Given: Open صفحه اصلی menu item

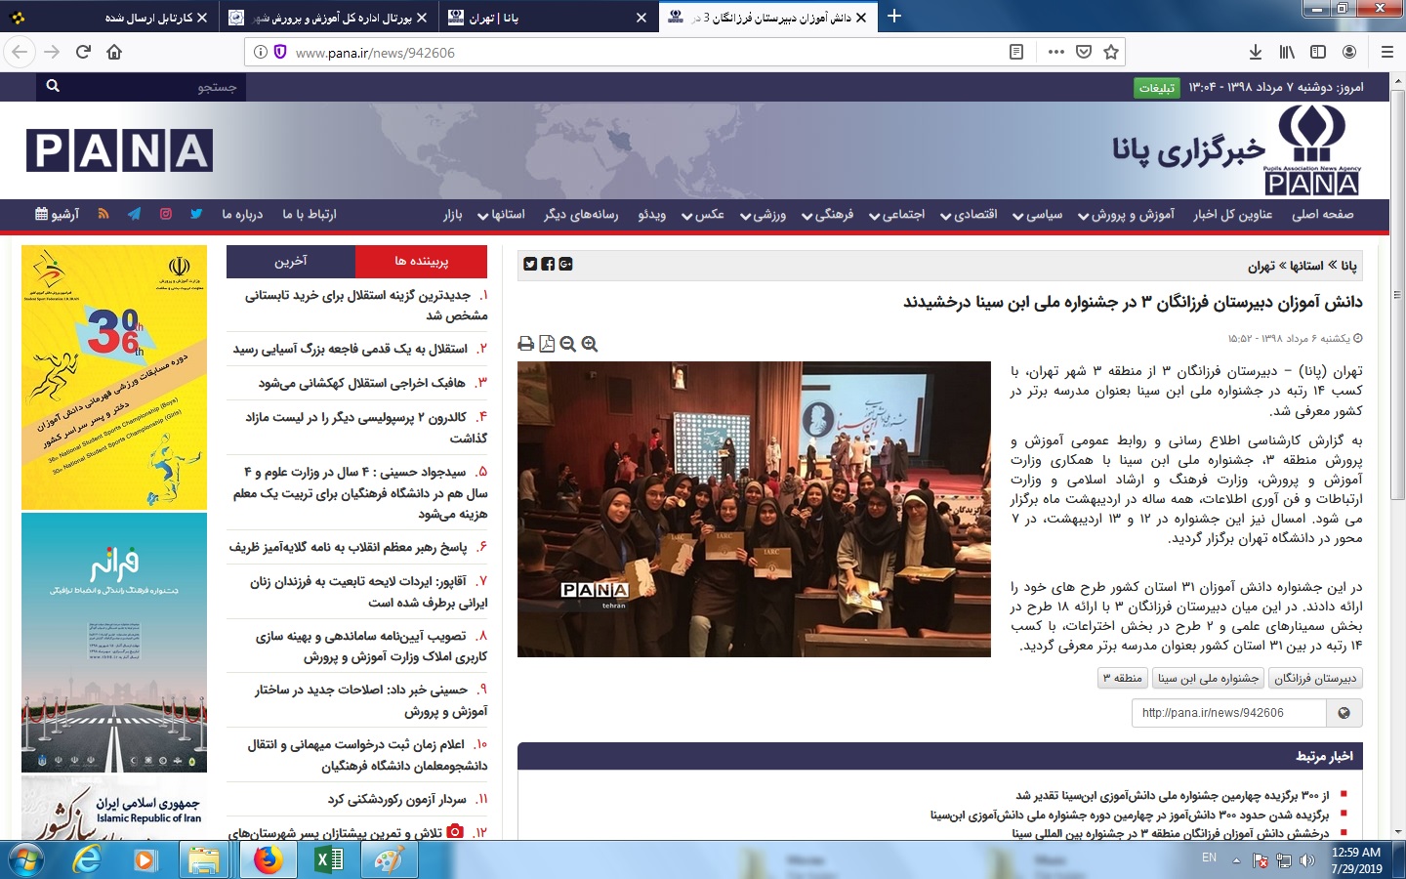Looking at the screenshot, I should 1323,214.
